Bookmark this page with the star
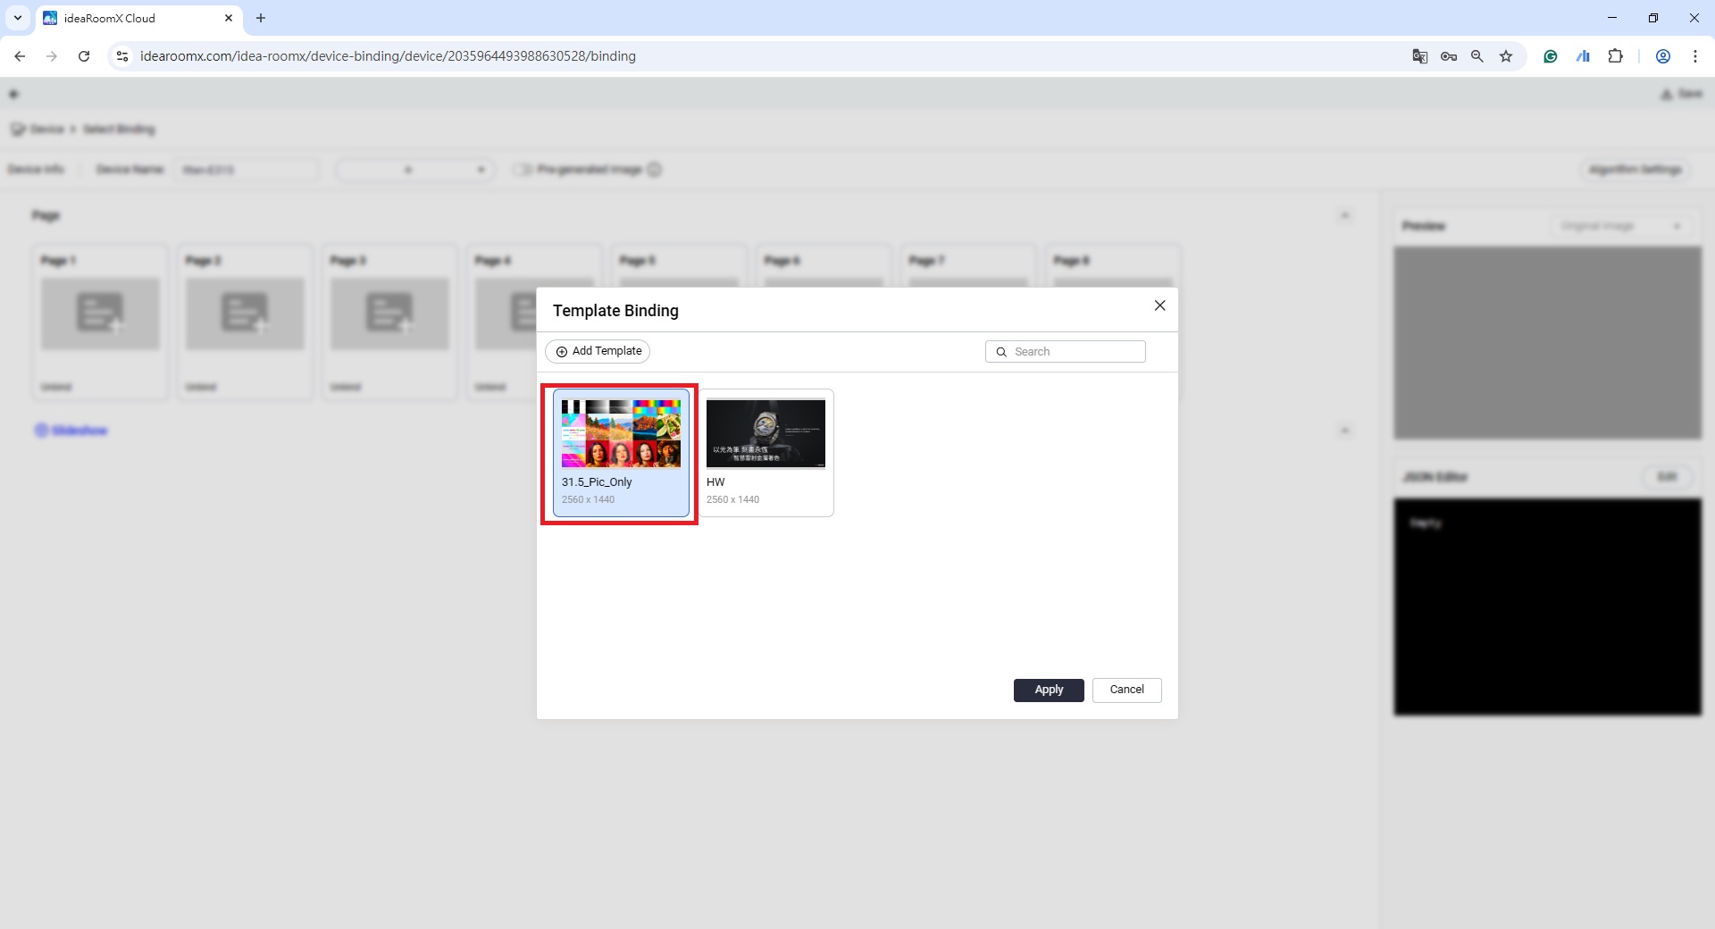This screenshot has height=929, width=1715. tap(1506, 56)
